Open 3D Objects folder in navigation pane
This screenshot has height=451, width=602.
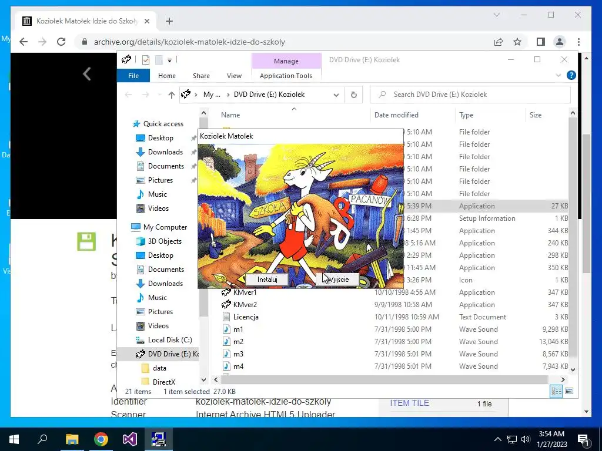click(165, 241)
